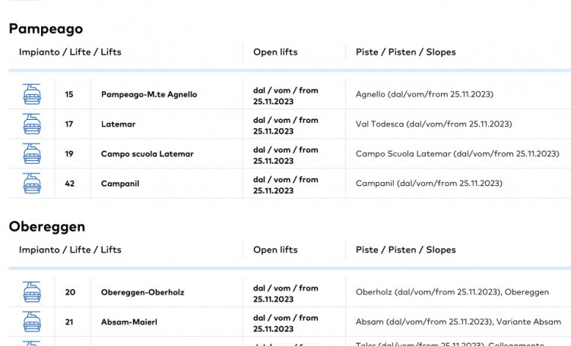Click the Obereggen section heading
The width and height of the screenshot is (571, 346).
[x=47, y=226]
